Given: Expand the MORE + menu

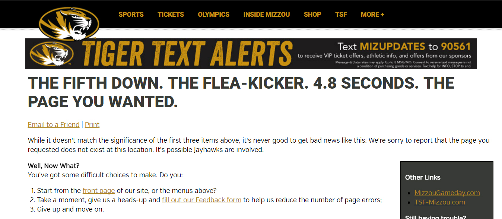Looking at the screenshot, I should tap(372, 15).
